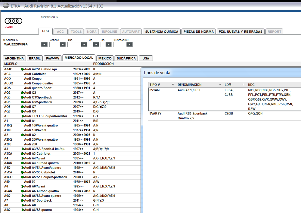The height and width of the screenshot is (213, 301).
Task: Select the Audi A2 model row
Action: [72, 135]
